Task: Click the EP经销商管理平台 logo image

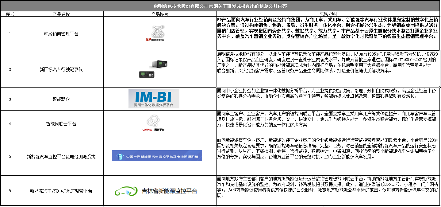Action: (155, 33)
